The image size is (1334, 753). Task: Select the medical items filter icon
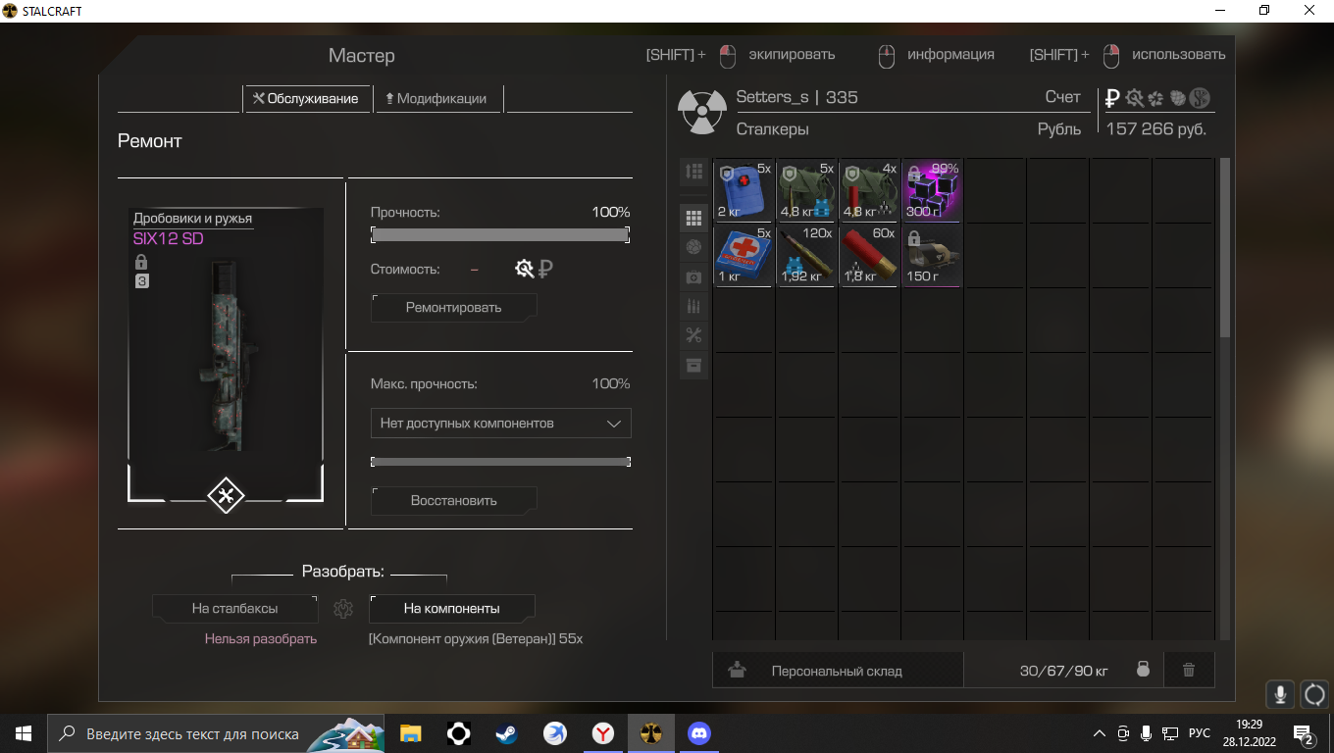click(x=694, y=277)
